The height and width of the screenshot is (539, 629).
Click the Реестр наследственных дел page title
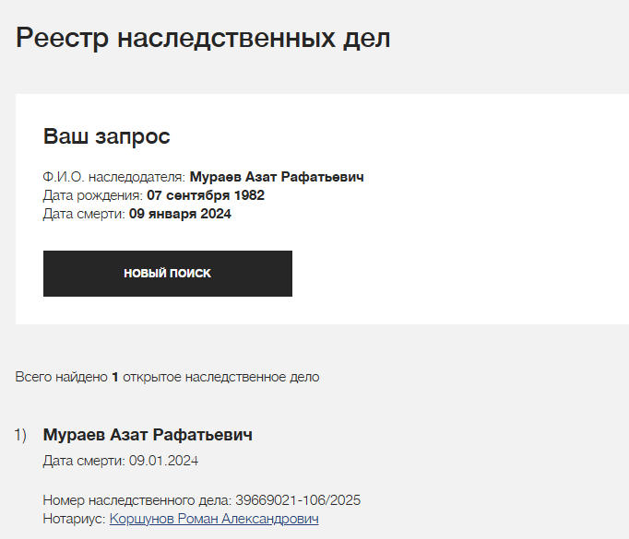pos(203,38)
